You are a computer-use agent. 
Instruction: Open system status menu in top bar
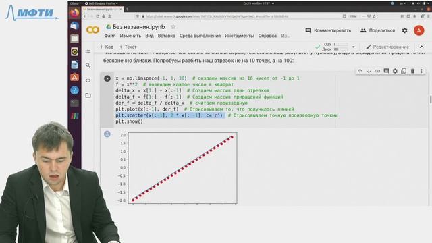(421, 3)
